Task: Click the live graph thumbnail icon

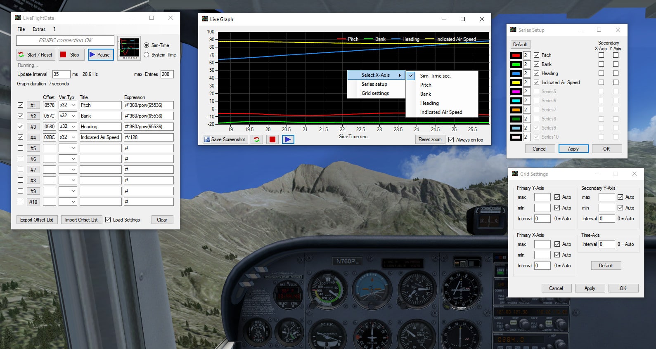Action: pyautogui.click(x=129, y=49)
